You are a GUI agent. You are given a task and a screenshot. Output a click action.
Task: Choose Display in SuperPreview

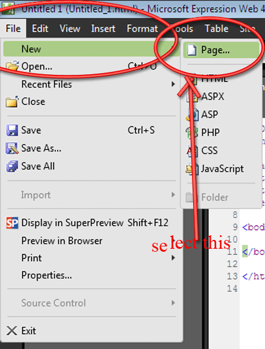coord(91,223)
